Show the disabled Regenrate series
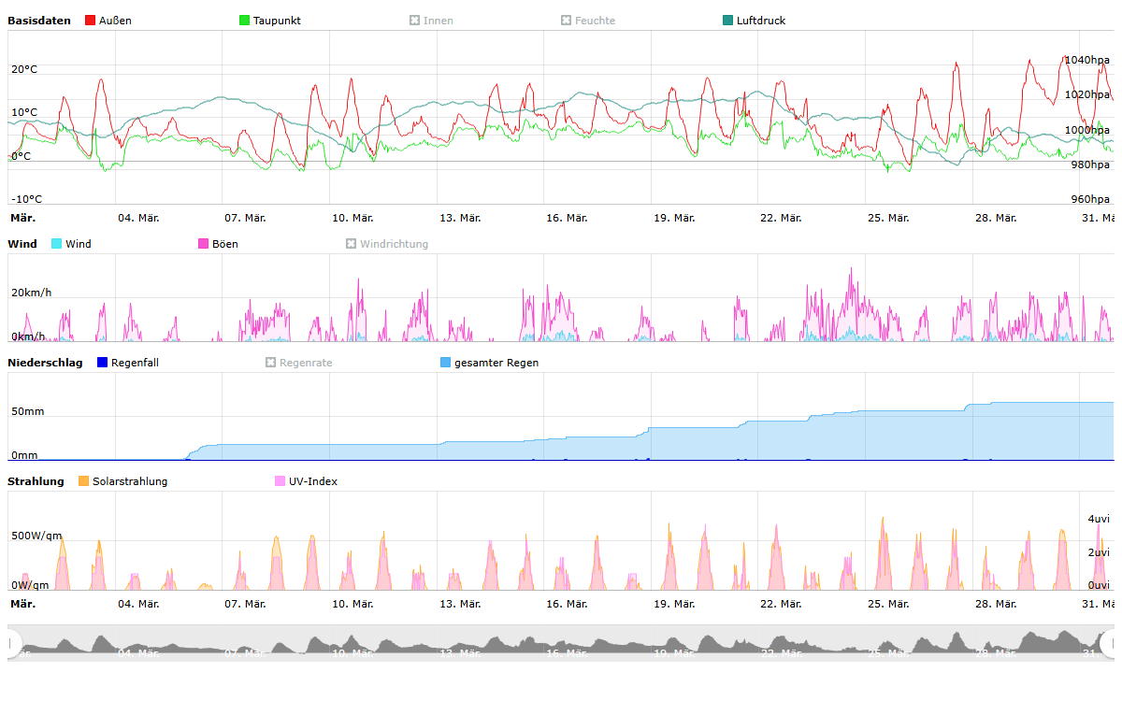Screen dimensions: 1122x701 pos(271,363)
